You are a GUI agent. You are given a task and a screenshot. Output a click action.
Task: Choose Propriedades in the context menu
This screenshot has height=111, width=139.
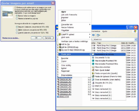[66, 75]
